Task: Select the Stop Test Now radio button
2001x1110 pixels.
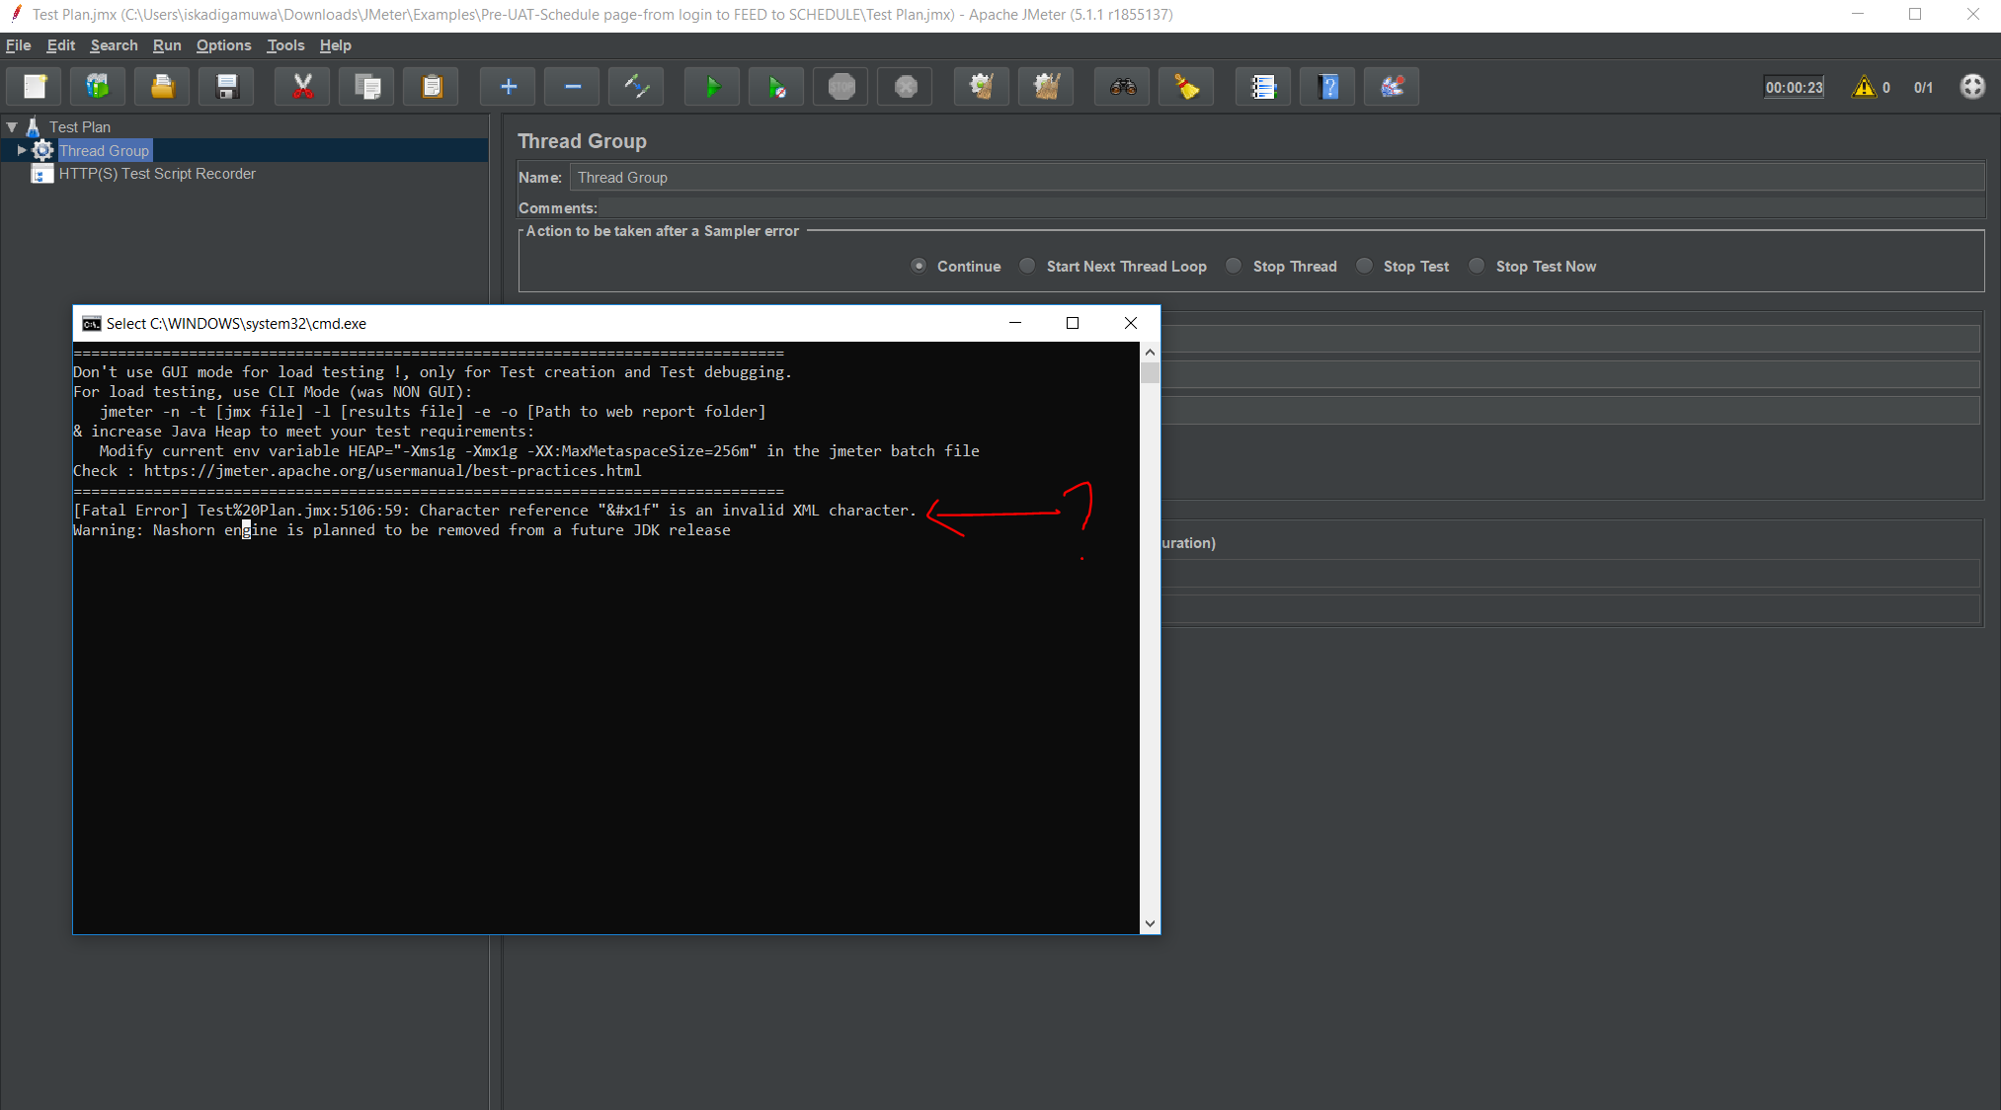Action: coord(1477,266)
